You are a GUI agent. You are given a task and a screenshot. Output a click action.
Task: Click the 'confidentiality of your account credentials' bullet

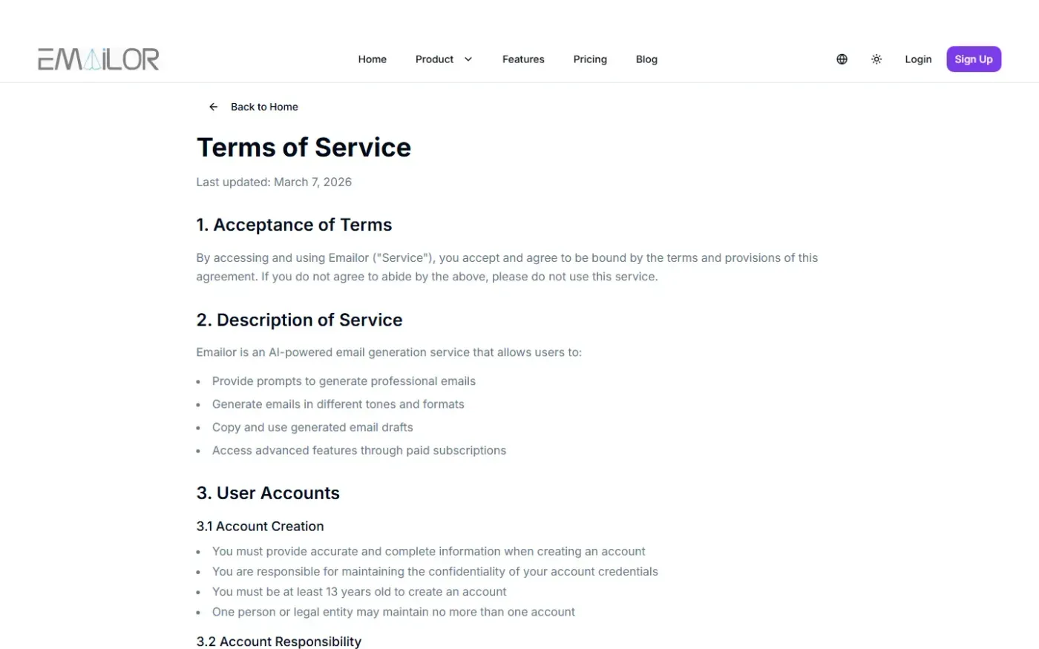pyautogui.click(x=435, y=572)
